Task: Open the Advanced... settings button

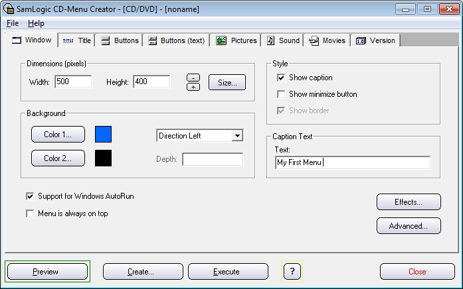Action: [409, 226]
